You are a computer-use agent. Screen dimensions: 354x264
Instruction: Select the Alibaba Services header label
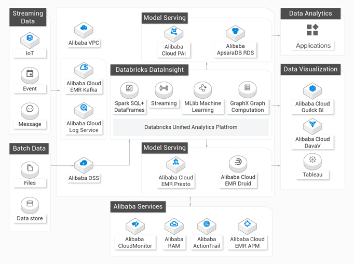138,207
